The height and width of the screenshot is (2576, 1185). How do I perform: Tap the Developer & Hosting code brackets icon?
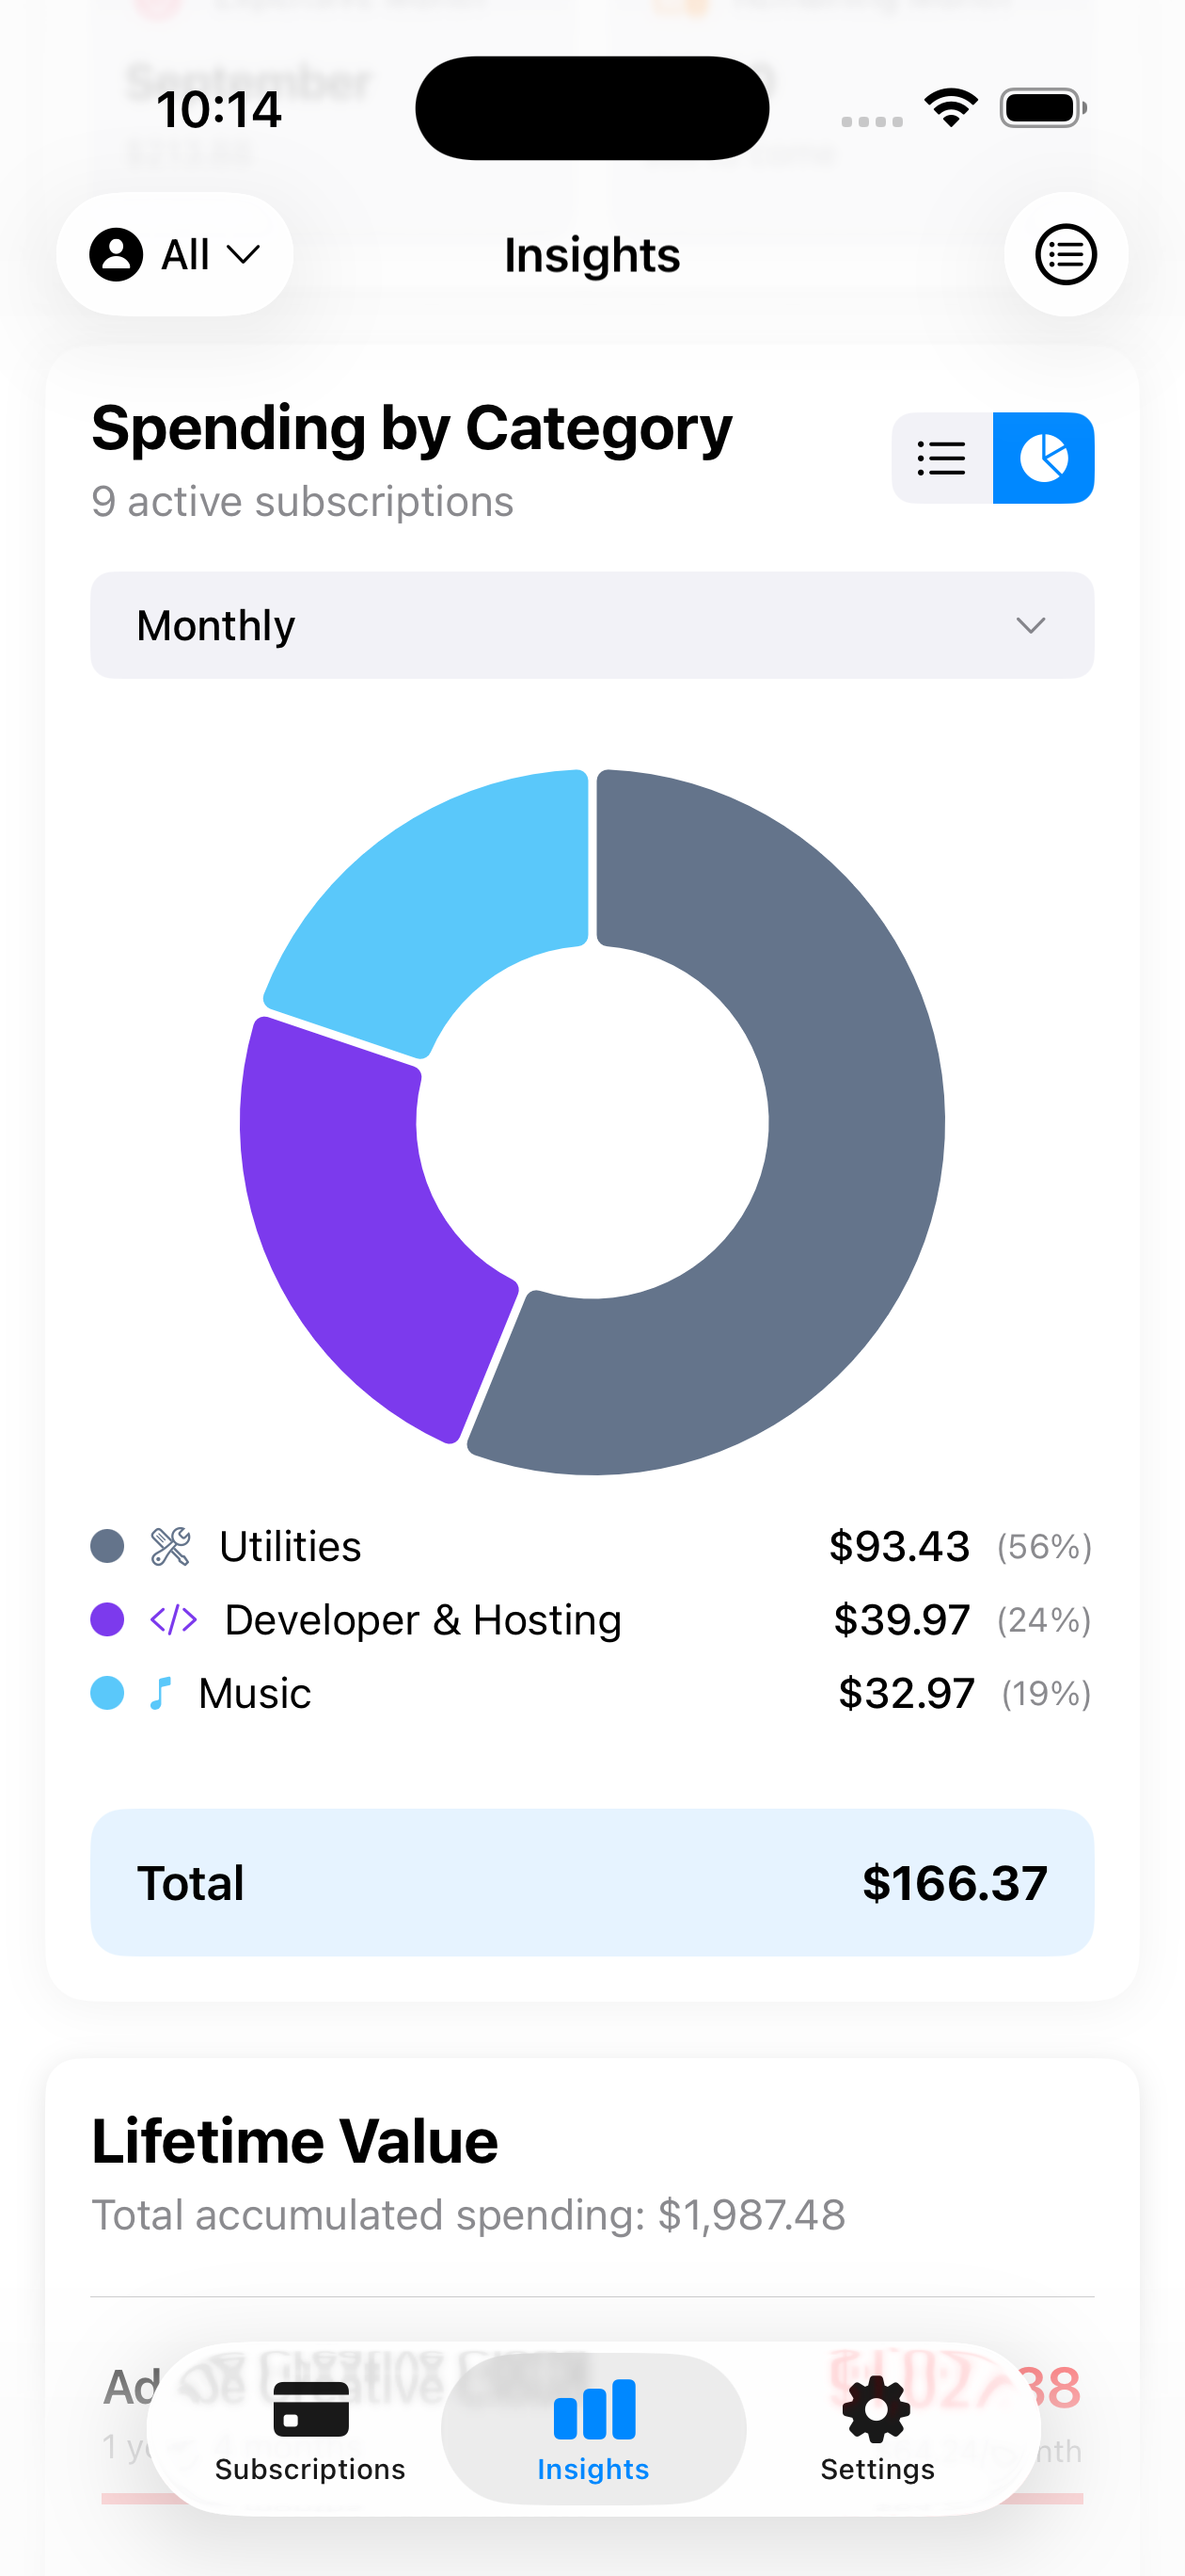pyautogui.click(x=173, y=1619)
